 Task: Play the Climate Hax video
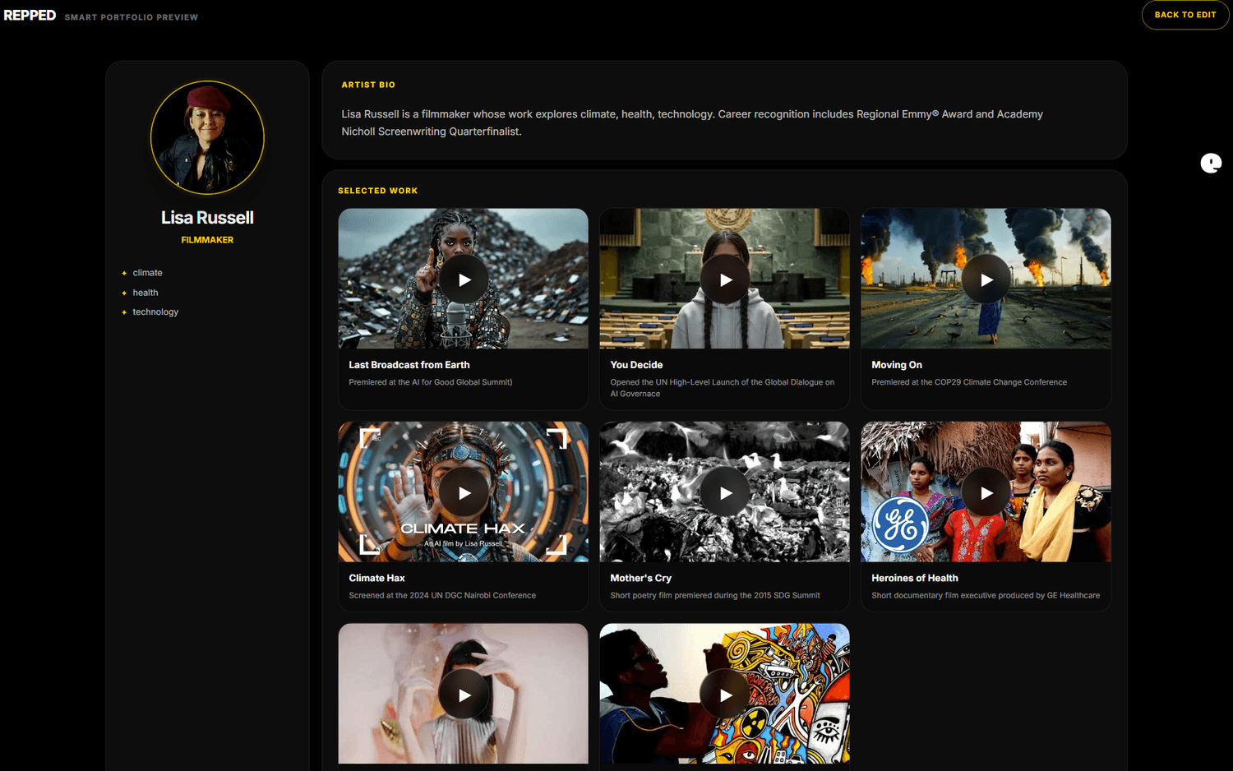(x=464, y=493)
